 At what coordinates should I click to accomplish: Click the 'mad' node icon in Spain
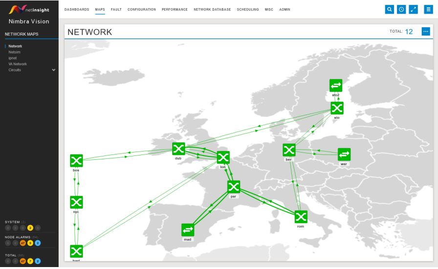(x=188, y=230)
